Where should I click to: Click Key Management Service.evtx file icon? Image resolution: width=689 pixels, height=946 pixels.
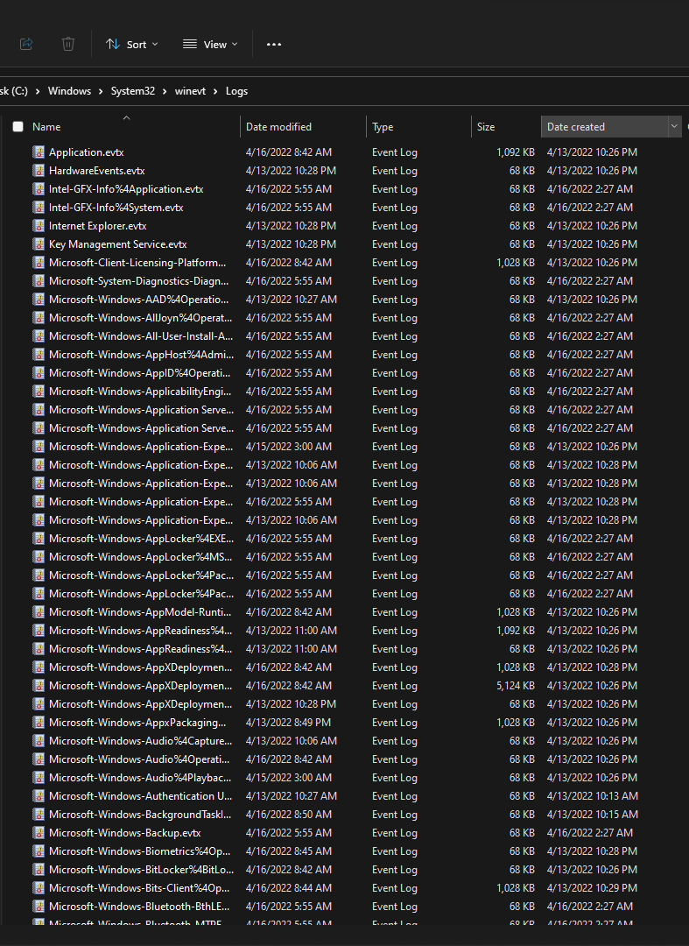[39, 244]
